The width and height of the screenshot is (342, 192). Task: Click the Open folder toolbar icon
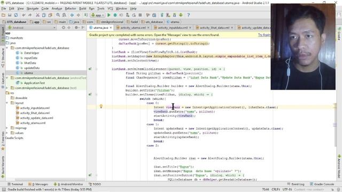pos(3,15)
